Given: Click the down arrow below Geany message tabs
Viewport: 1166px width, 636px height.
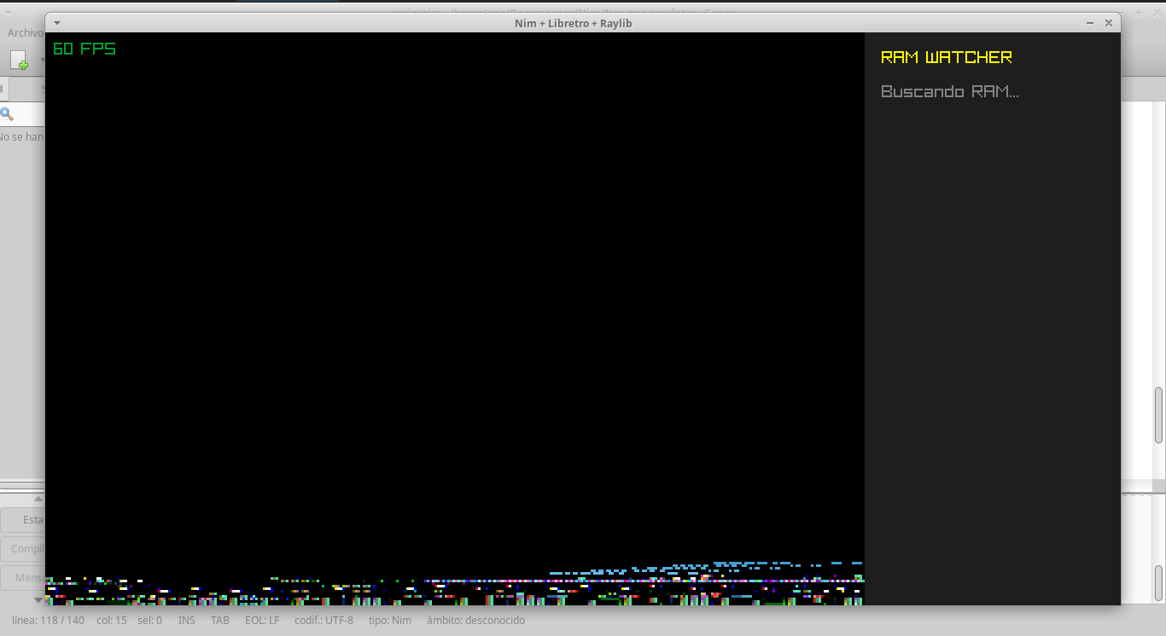Looking at the screenshot, I should click(38, 600).
